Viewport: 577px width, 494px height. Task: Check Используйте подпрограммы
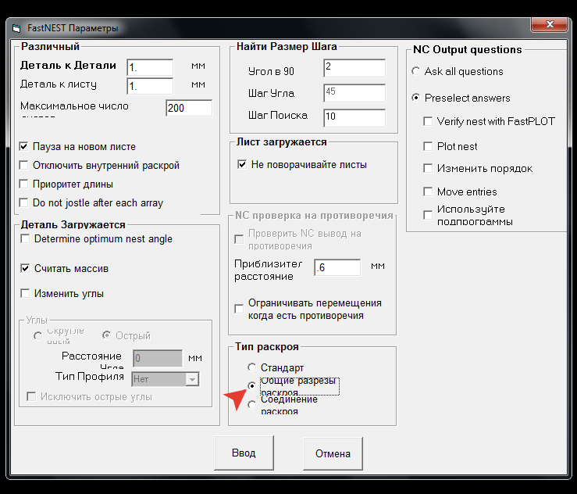click(428, 215)
